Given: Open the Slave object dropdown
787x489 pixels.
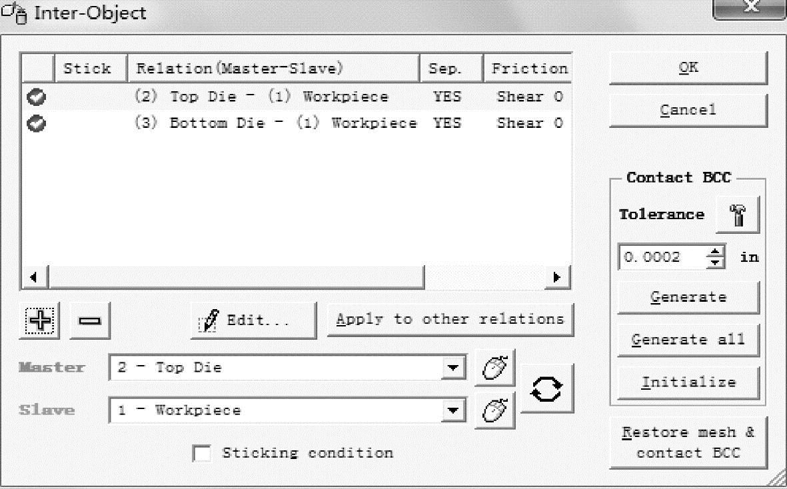Looking at the screenshot, I should (x=454, y=410).
